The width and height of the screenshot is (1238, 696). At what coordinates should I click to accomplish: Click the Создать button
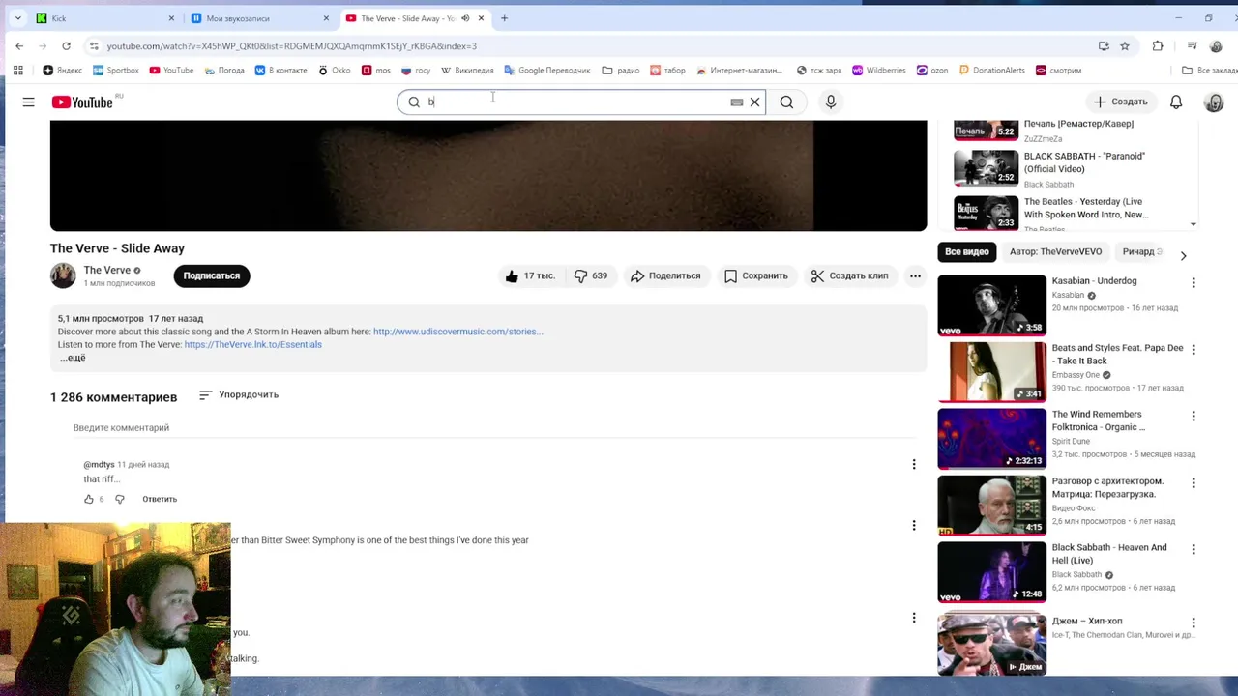click(1121, 101)
